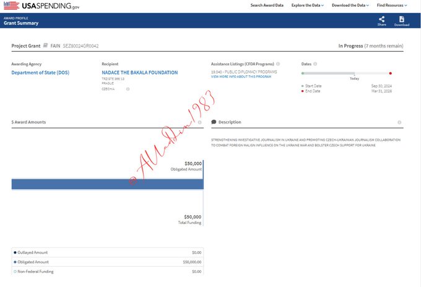Screen dimensions: 421x287
Task: Open Download the Data dropdown menu
Action: point(350,6)
